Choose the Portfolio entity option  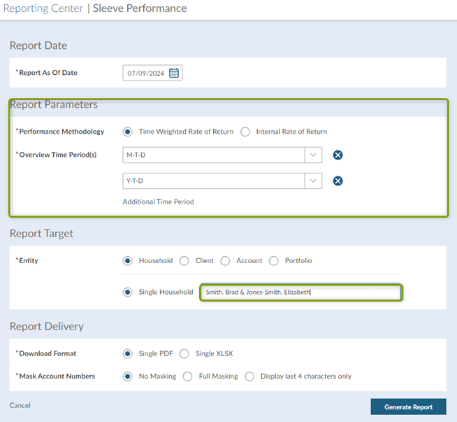click(274, 261)
